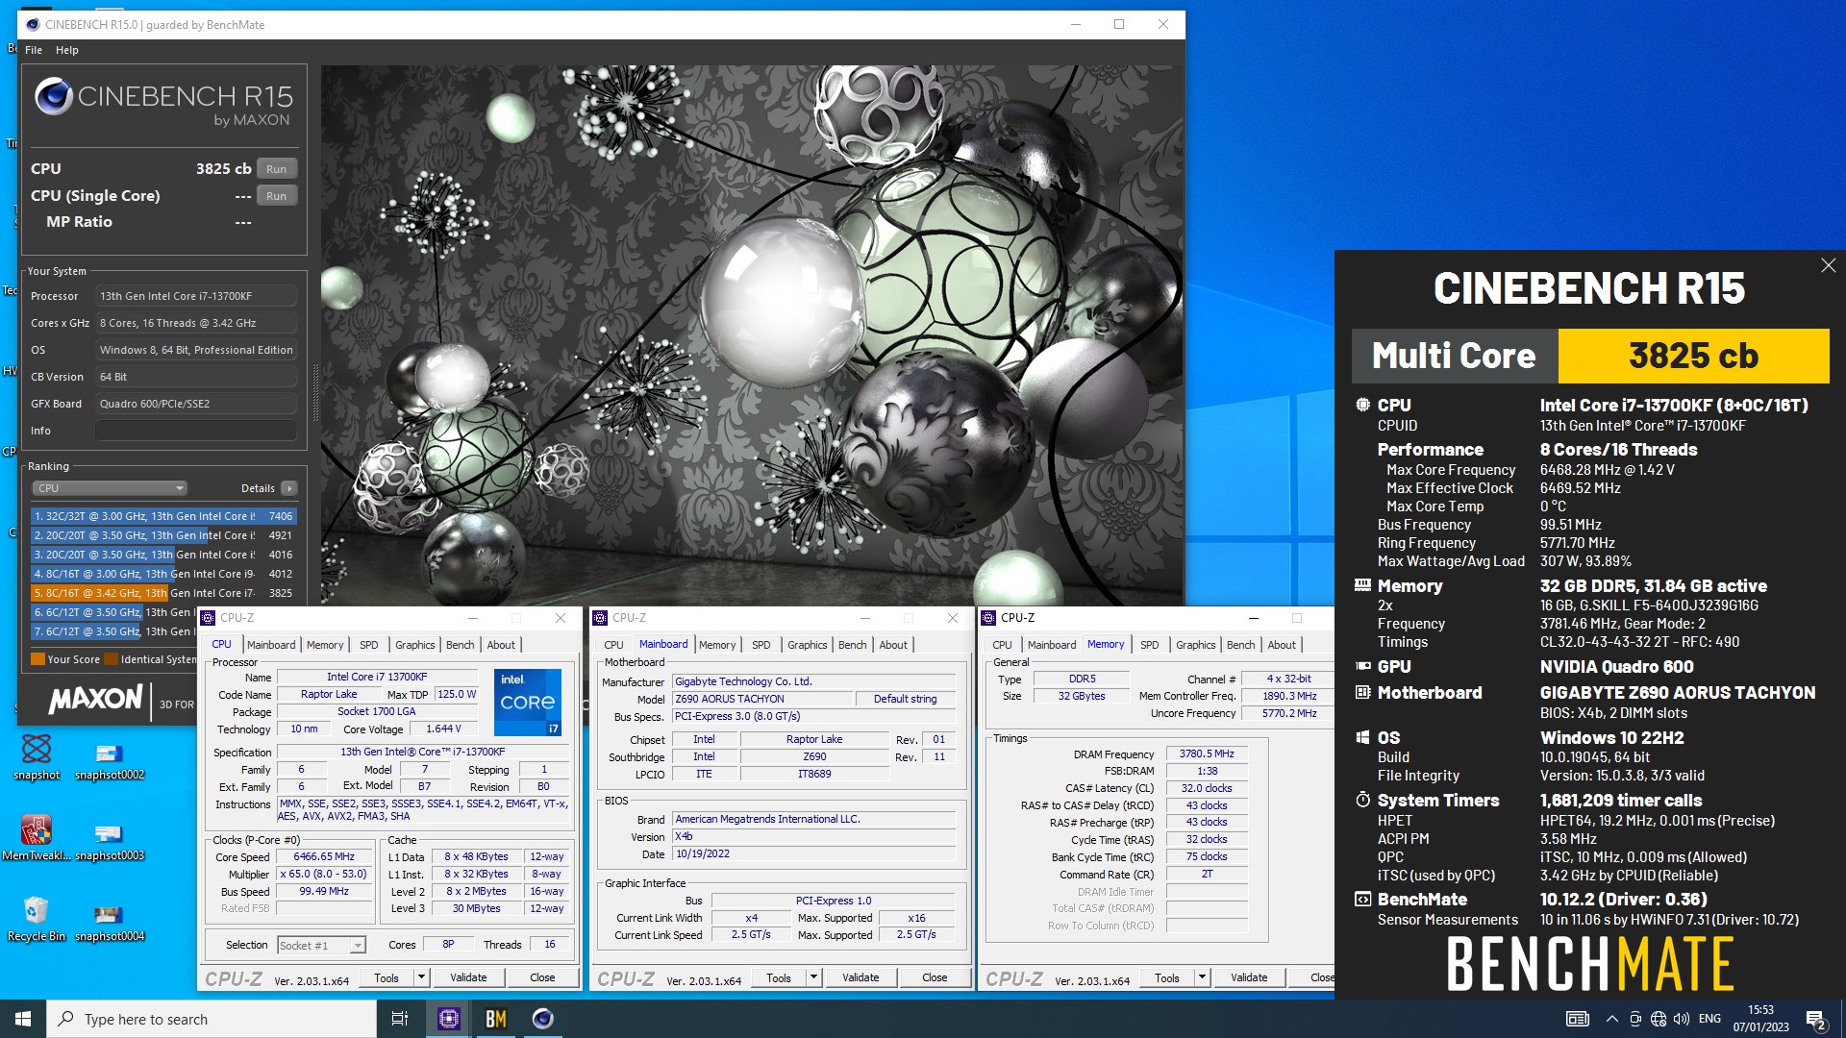
Task: Open the Help menu in Cinebench
Action: 67,50
